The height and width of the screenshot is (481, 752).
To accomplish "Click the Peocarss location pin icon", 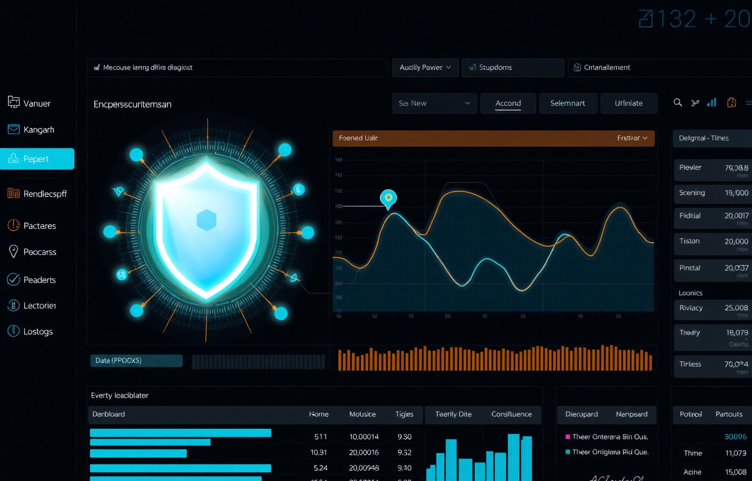I will point(14,251).
